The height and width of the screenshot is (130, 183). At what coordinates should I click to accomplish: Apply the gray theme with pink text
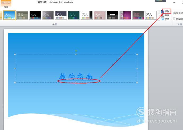click(x=138, y=15)
